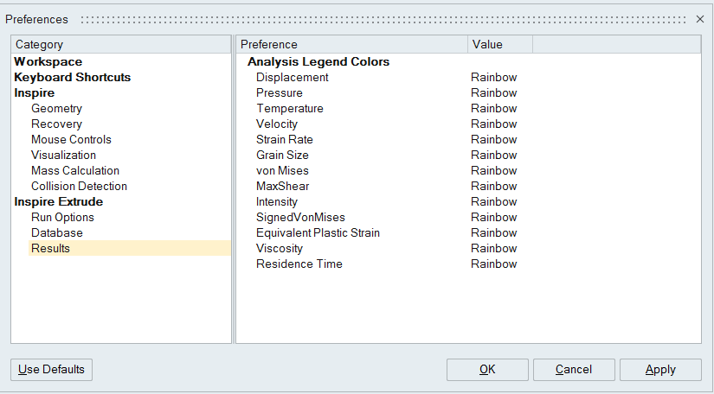The width and height of the screenshot is (714, 394).
Task: Change the Viscosity legend color value
Action: coord(493,249)
